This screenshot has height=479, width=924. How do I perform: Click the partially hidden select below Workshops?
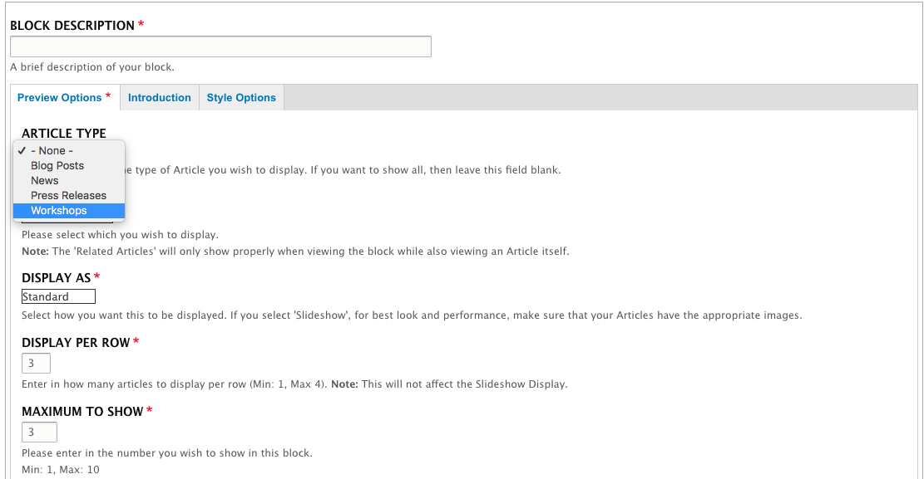[x=118, y=222]
